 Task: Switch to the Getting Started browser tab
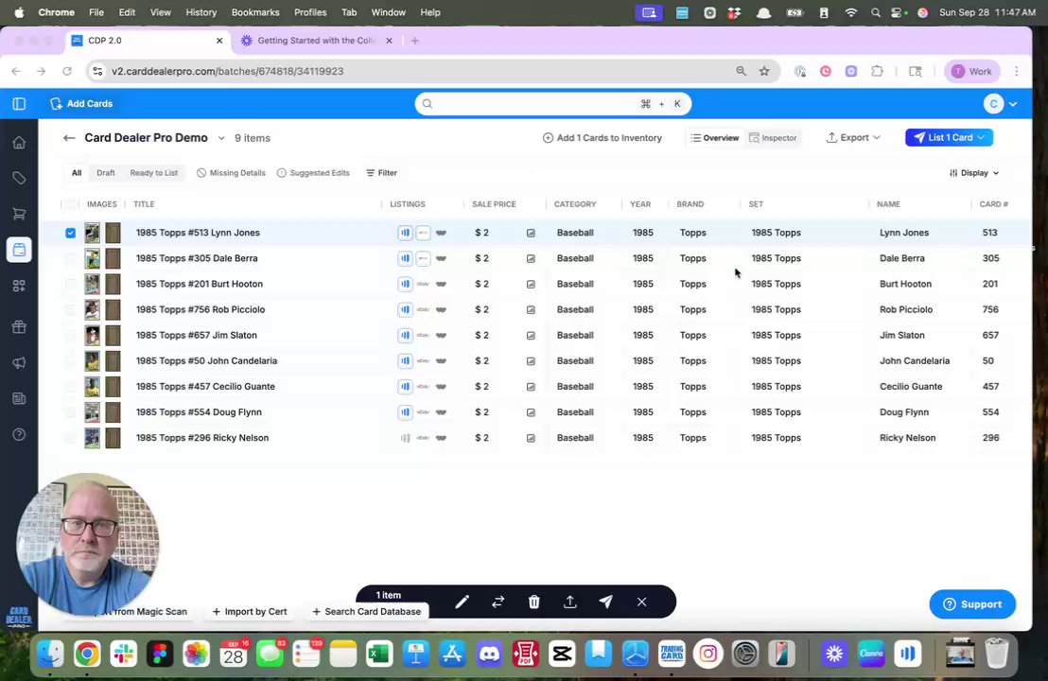[x=316, y=41]
